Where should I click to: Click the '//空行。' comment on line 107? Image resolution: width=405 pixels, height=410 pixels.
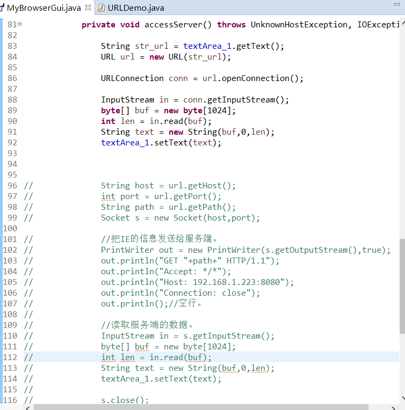tap(185, 303)
